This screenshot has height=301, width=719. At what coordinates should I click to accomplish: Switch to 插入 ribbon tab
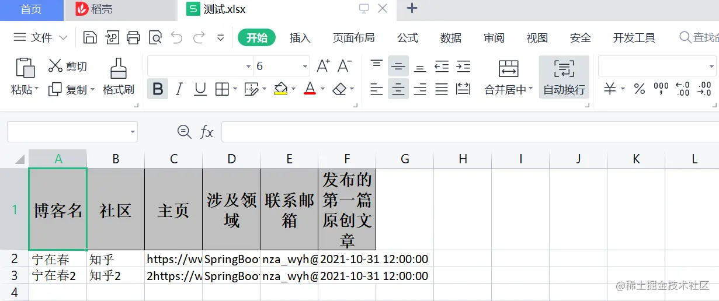coord(300,38)
